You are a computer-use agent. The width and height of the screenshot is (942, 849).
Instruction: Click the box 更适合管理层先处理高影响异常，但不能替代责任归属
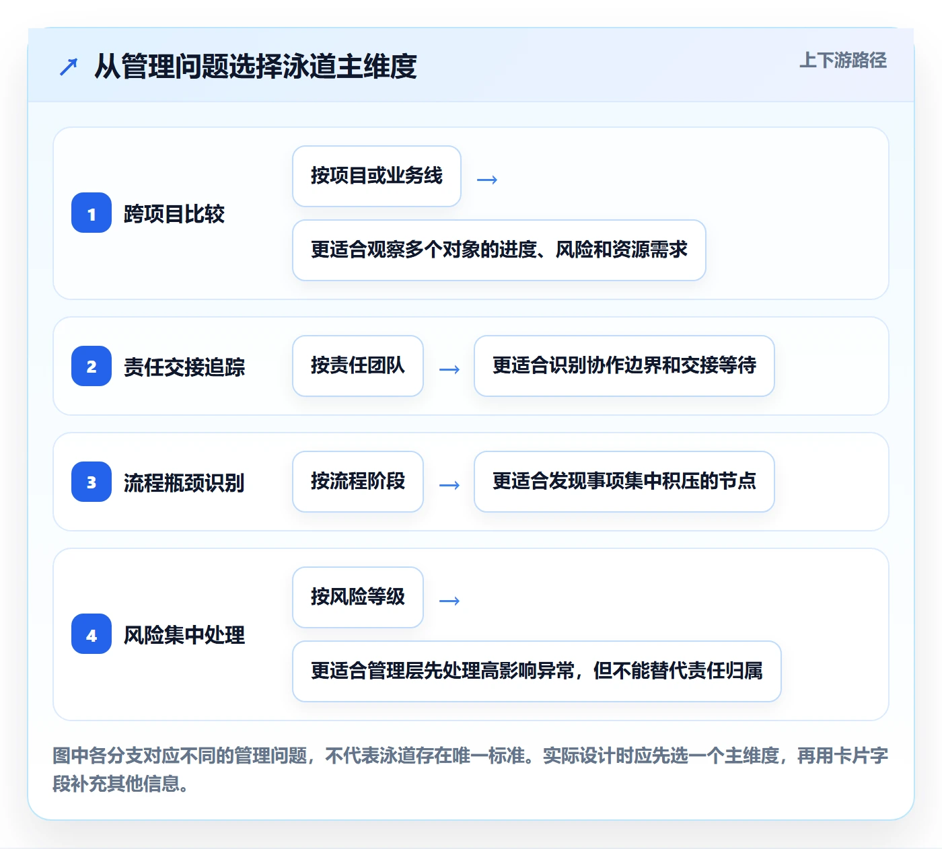point(537,671)
